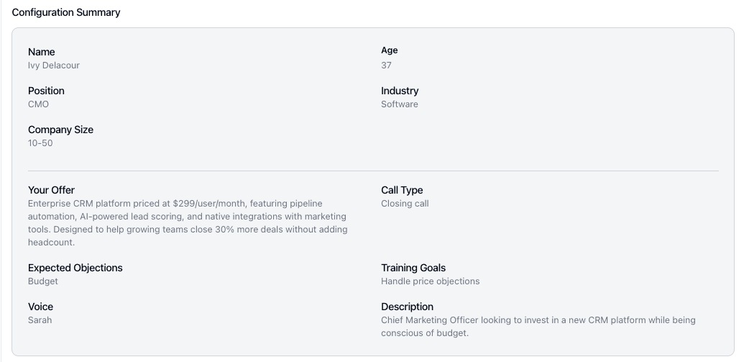Click the Call Type label
Viewport: 744px width, 362px height.
(402, 190)
